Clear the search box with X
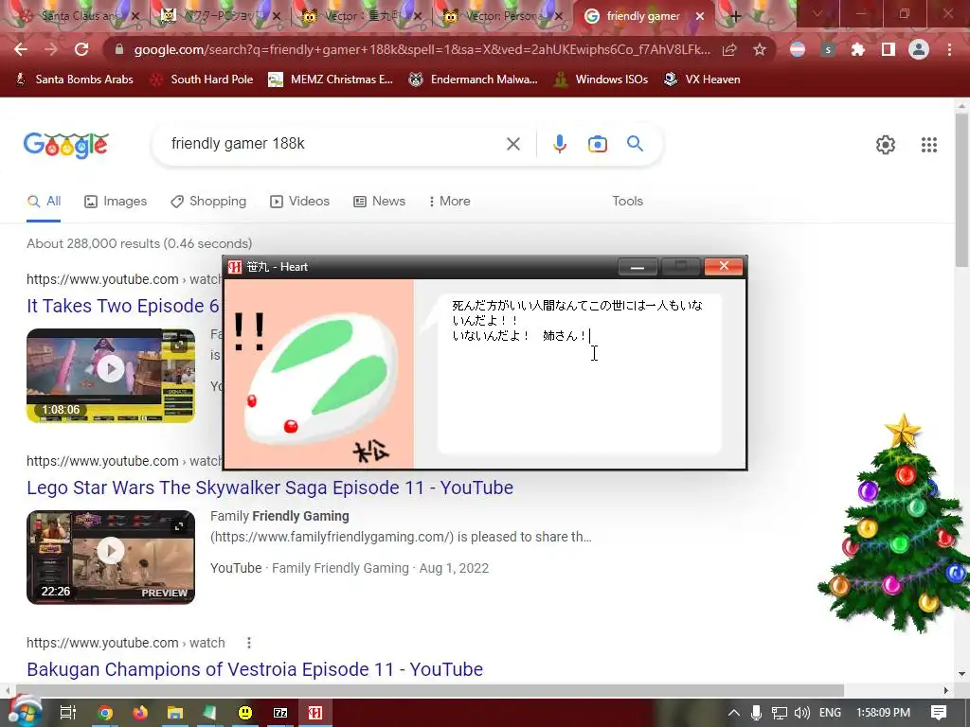 [512, 144]
